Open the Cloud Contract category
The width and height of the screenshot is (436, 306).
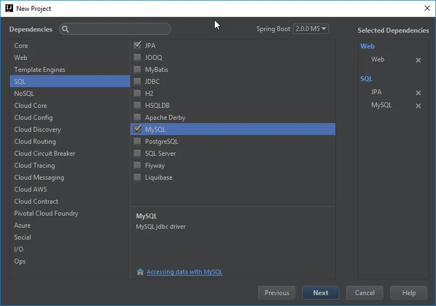(70, 201)
